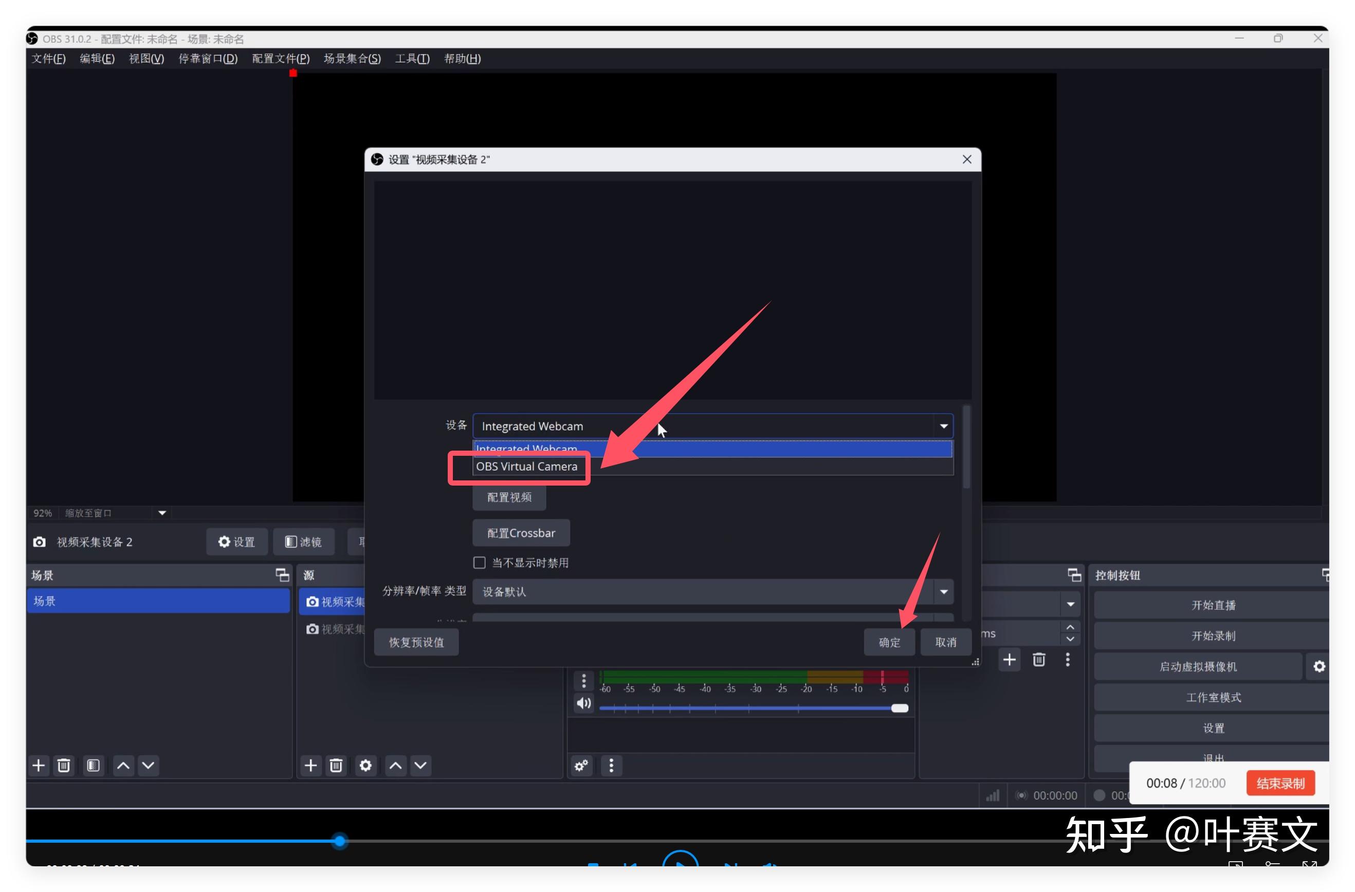Click 确定 to confirm settings

tap(889, 643)
